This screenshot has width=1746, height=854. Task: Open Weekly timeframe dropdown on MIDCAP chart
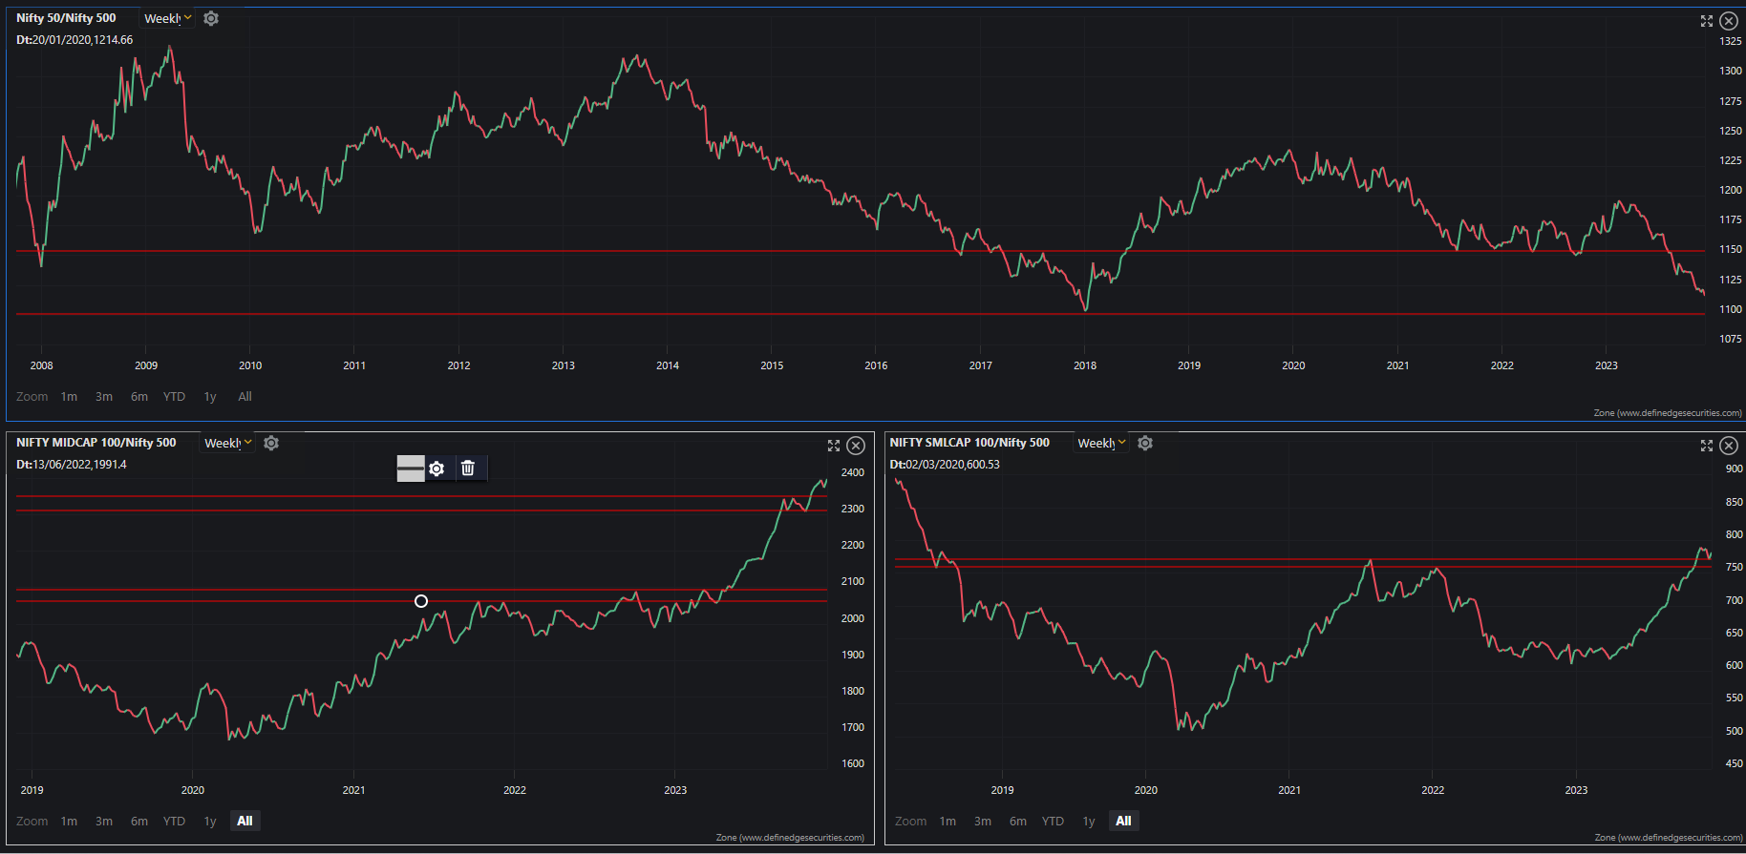228,443
